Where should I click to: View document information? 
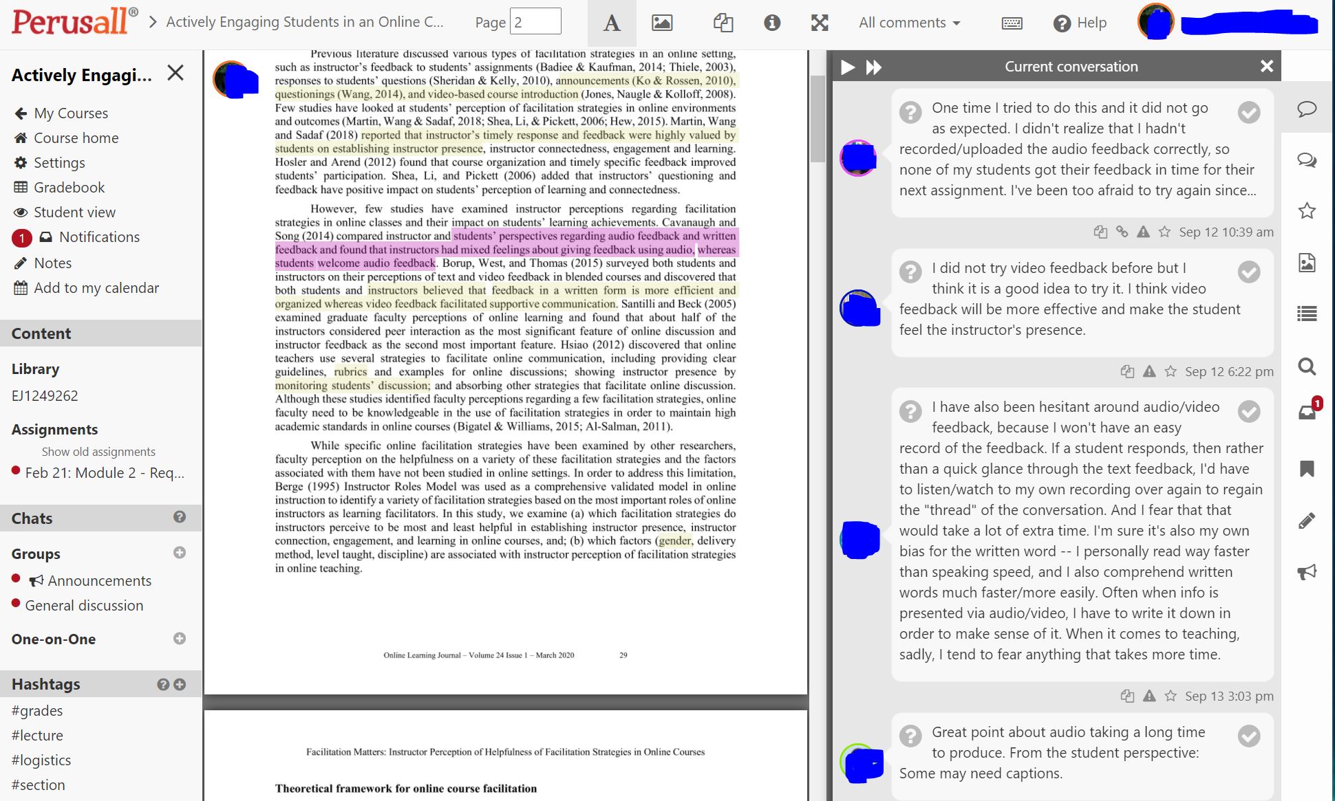[x=771, y=22]
